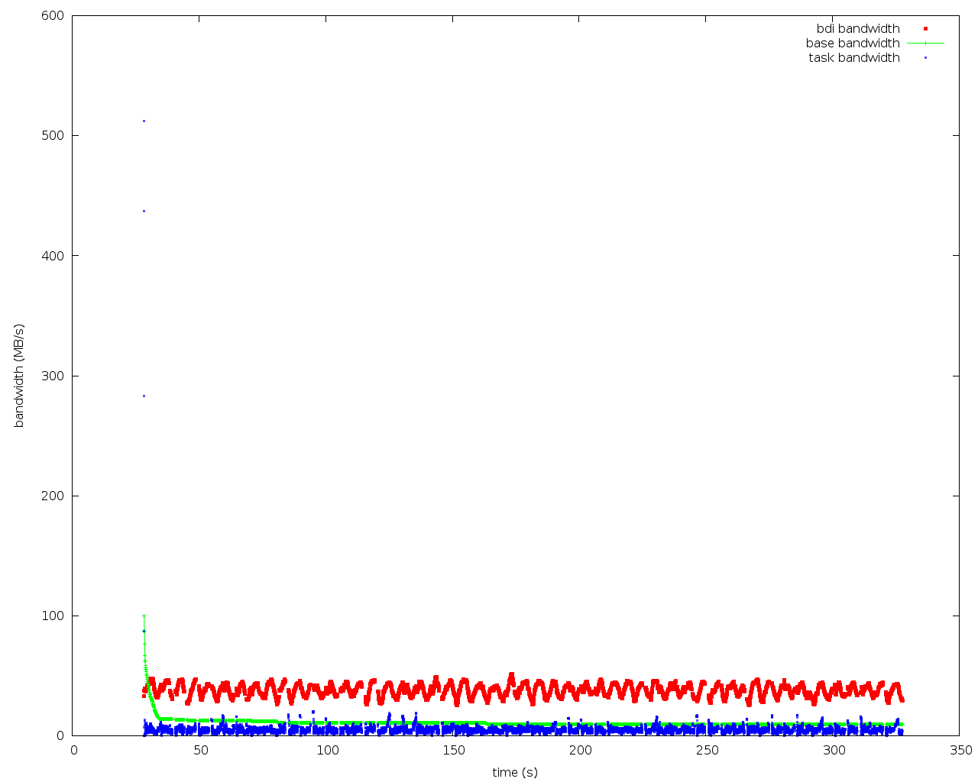
Task: Click the 'task bandwidth' legend label
Action: pyautogui.click(x=854, y=58)
